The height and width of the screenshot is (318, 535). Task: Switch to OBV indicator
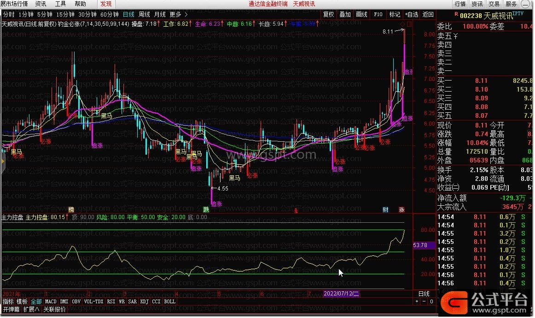pyautogui.click(x=76, y=301)
